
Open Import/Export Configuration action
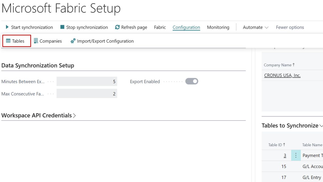point(102,41)
